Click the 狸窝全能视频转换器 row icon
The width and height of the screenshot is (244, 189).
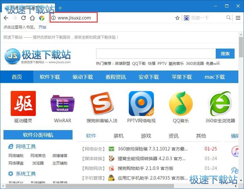point(111,158)
